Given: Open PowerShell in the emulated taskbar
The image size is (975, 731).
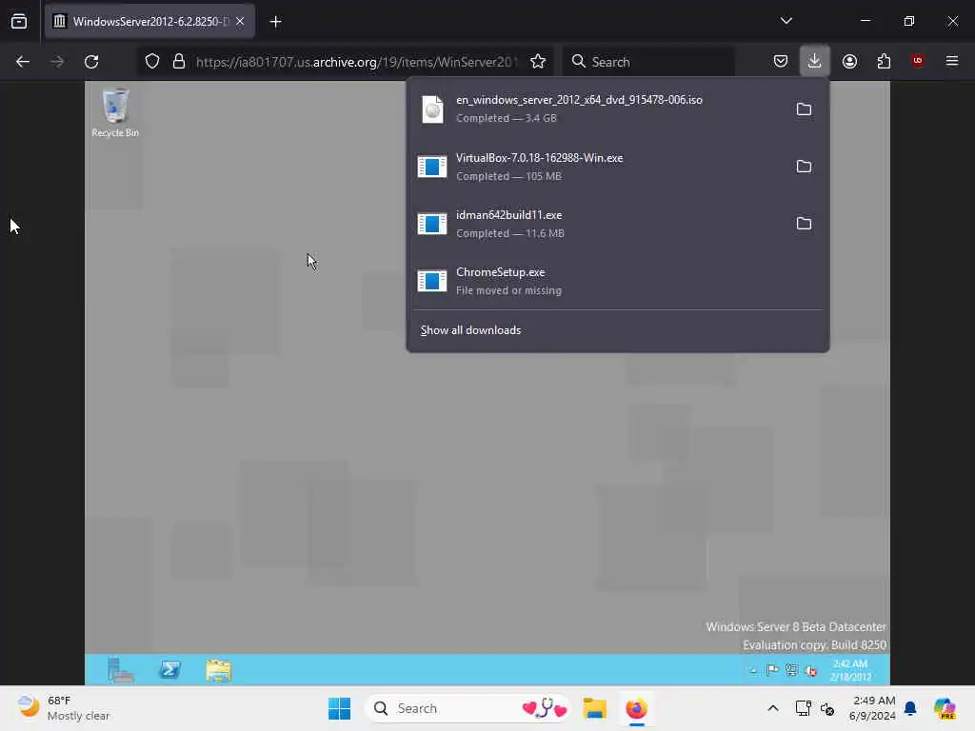Looking at the screenshot, I should click(x=169, y=670).
